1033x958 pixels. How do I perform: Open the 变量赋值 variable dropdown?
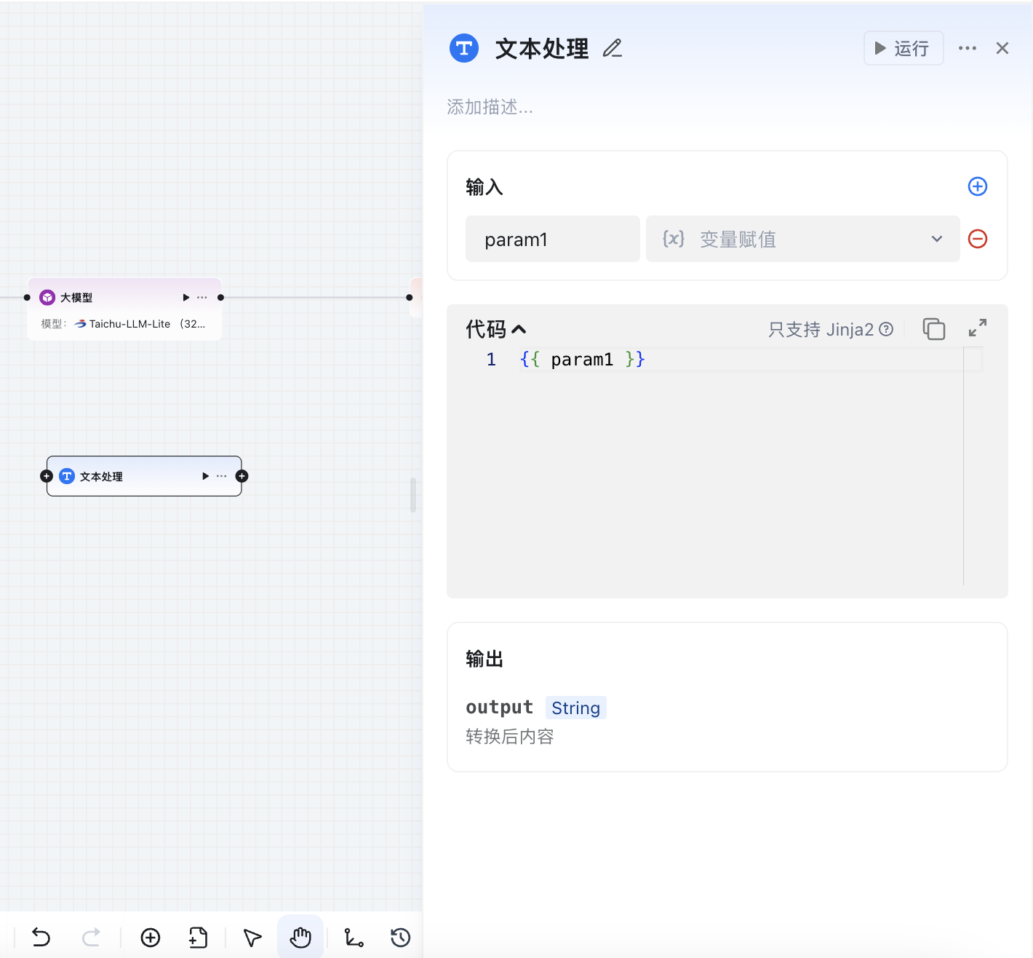point(802,239)
